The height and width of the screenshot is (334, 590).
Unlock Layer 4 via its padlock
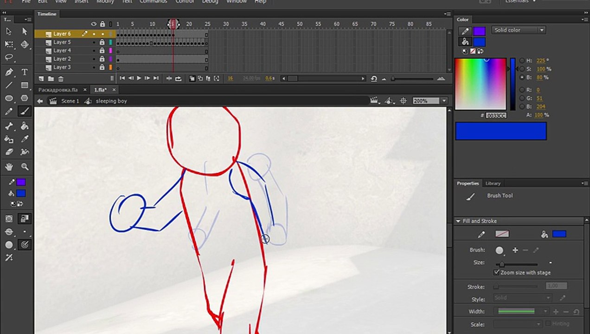(102, 51)
